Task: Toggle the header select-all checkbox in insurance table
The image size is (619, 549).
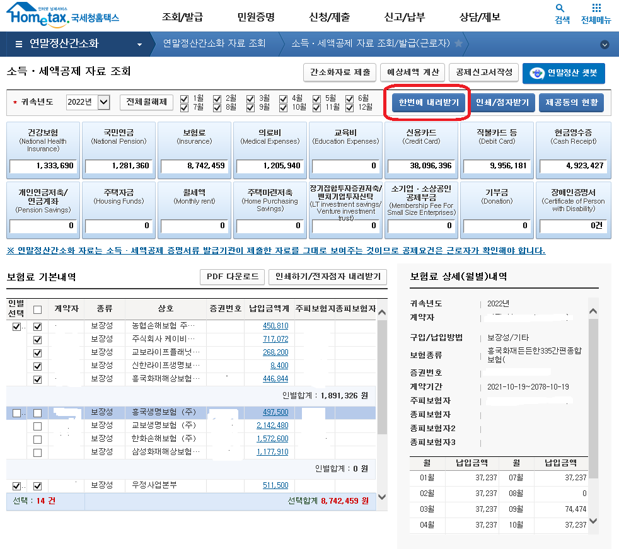Action: [37, 310]
